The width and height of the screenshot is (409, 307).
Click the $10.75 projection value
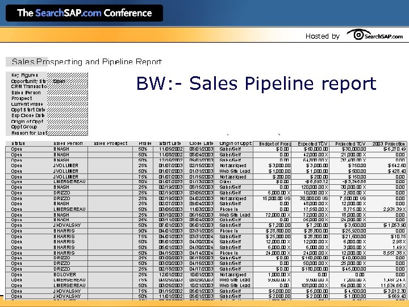pyautogui.click(x=398, y=237)
